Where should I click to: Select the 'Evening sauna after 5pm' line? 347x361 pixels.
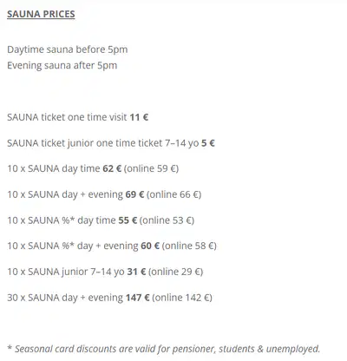point(62,65)
